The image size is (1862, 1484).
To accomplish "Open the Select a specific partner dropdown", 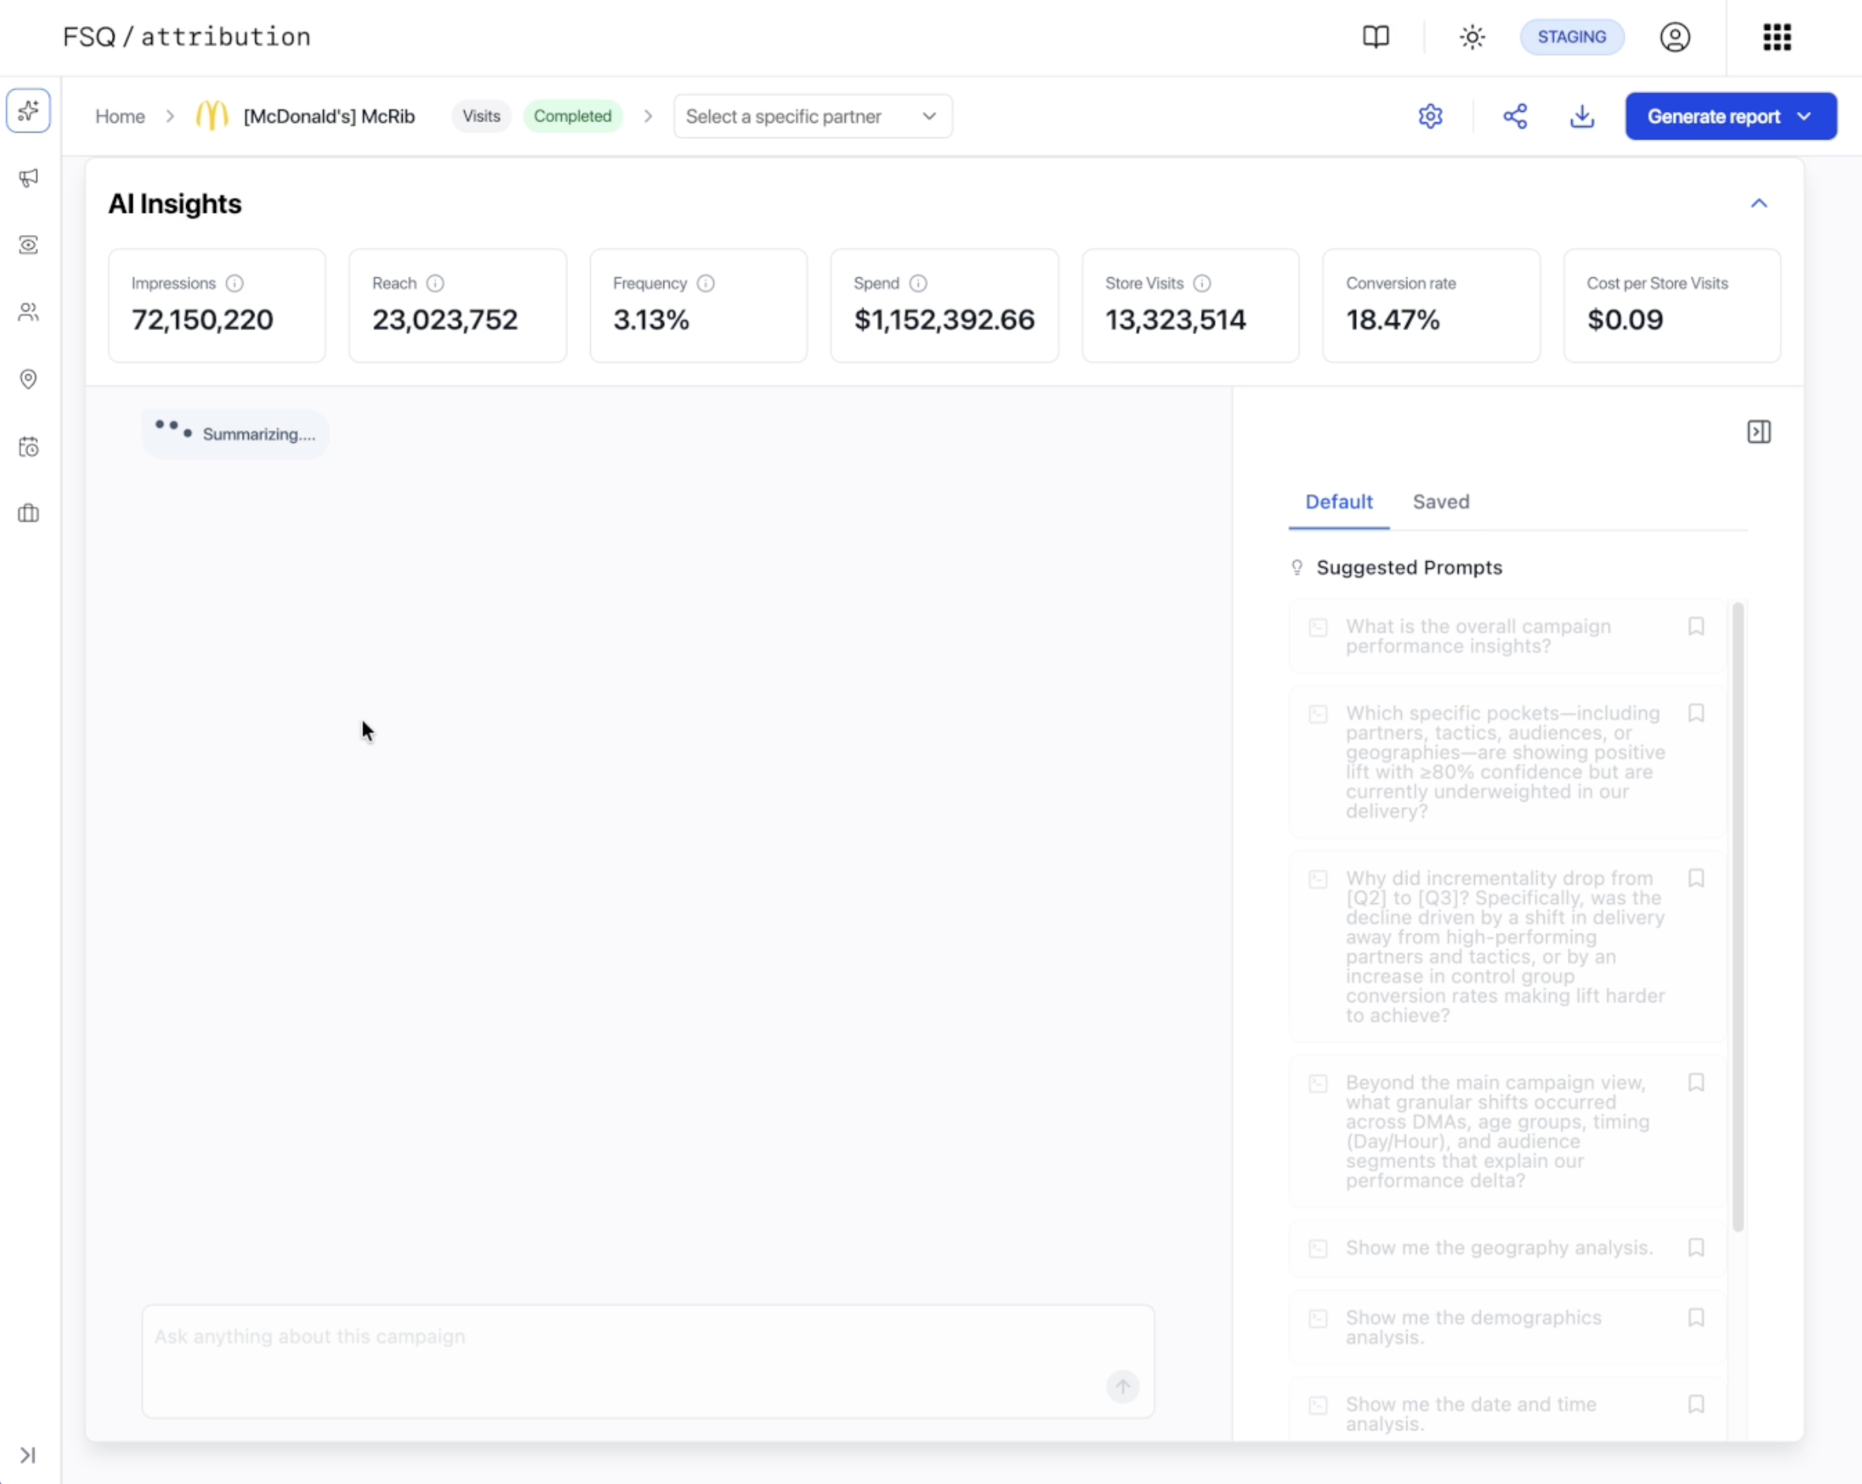I will (x=812, y=117).
